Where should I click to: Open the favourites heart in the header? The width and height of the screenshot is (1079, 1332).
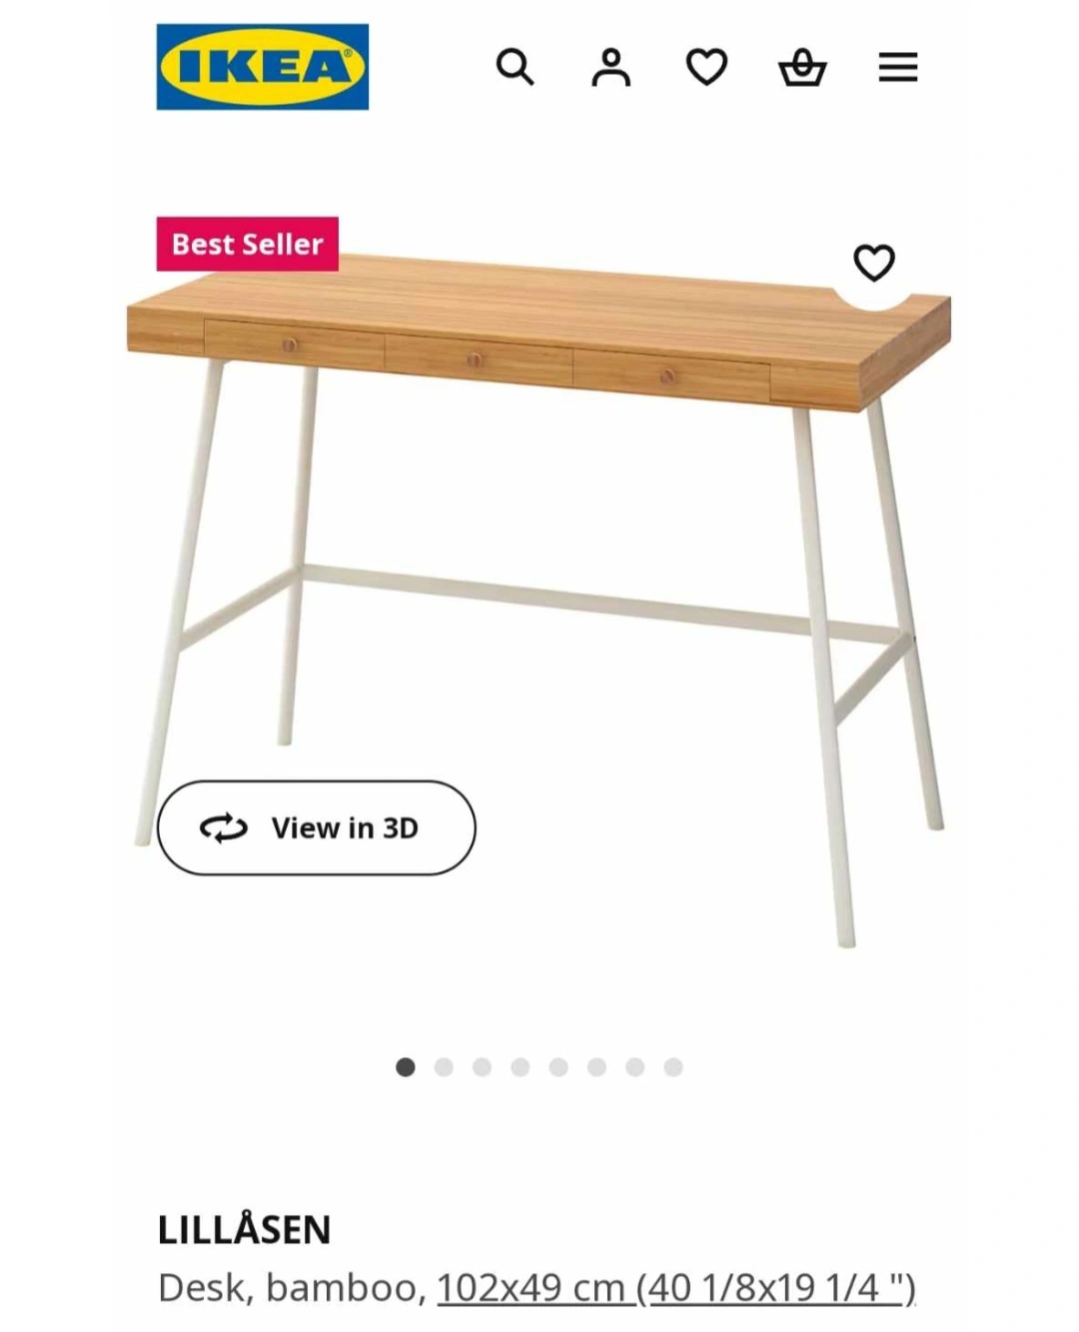(x=706, y=67)
